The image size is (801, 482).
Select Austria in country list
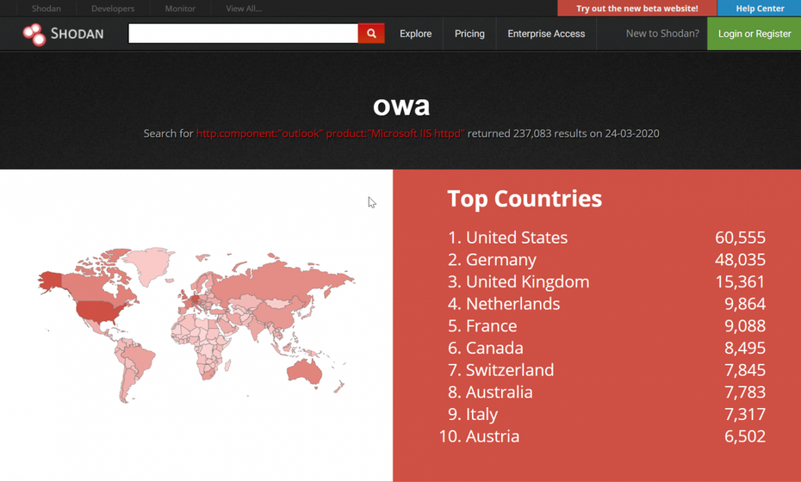coord(493,436)
